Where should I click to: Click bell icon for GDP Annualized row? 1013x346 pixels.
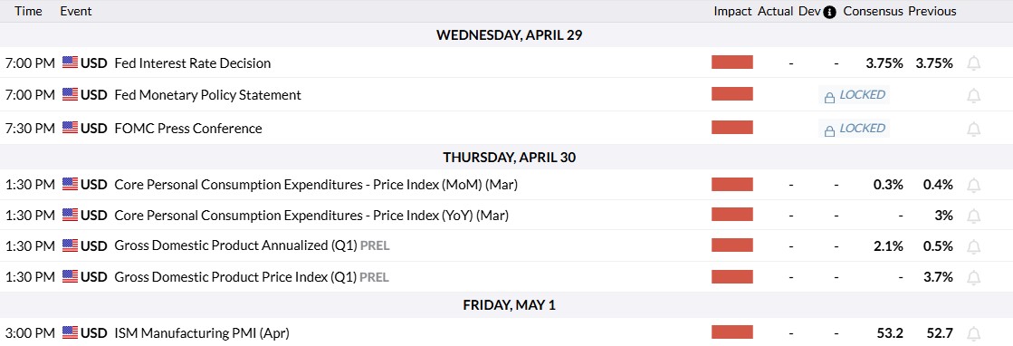(973, 246)
